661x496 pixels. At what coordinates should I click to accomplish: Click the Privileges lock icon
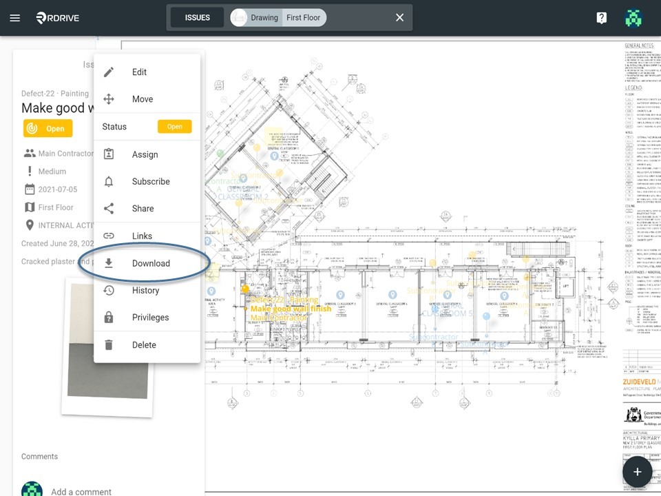pyautogui.click(x=109, y=317)
